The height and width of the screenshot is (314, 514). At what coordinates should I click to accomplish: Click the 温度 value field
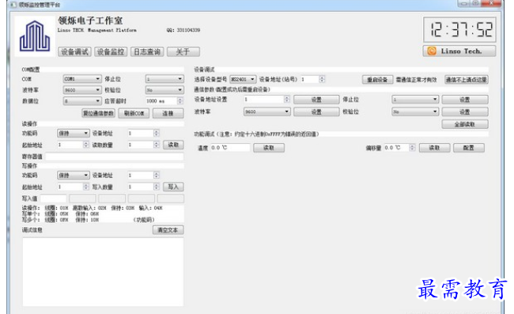click(x=230, y=148)
